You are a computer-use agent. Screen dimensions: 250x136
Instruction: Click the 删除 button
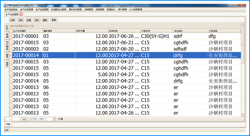[45, 20]
